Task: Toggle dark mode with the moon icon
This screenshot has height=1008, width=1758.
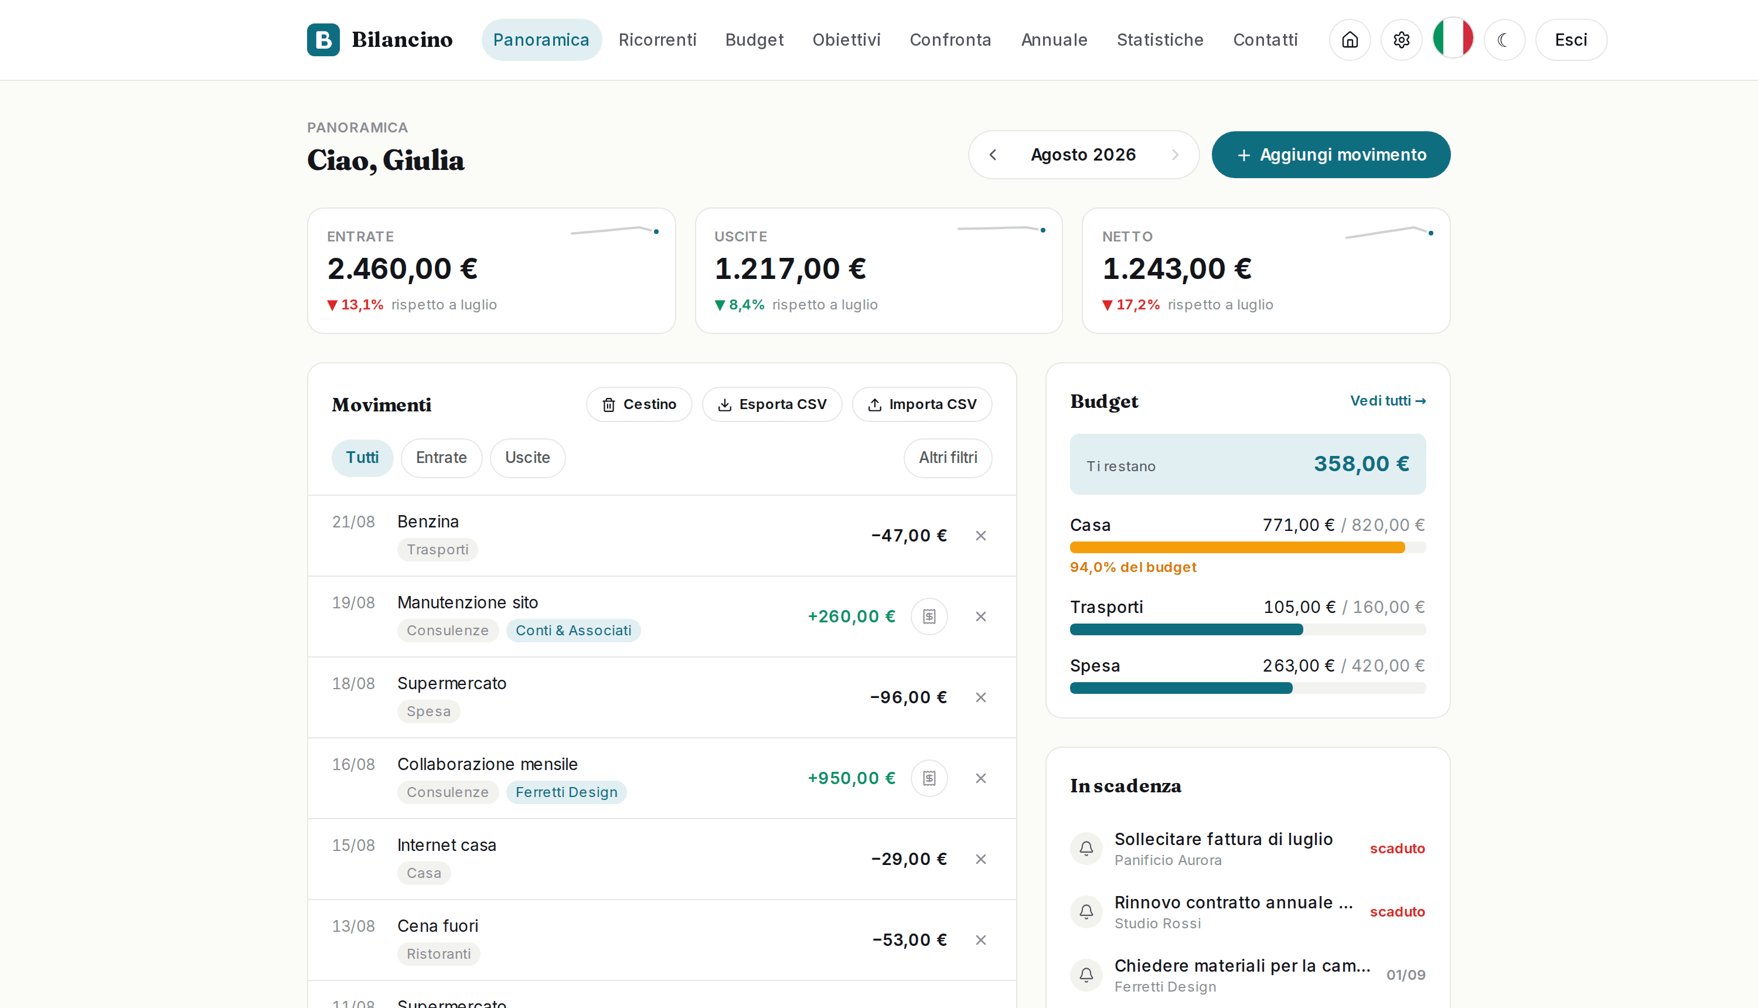Action: pos(1504,39)
